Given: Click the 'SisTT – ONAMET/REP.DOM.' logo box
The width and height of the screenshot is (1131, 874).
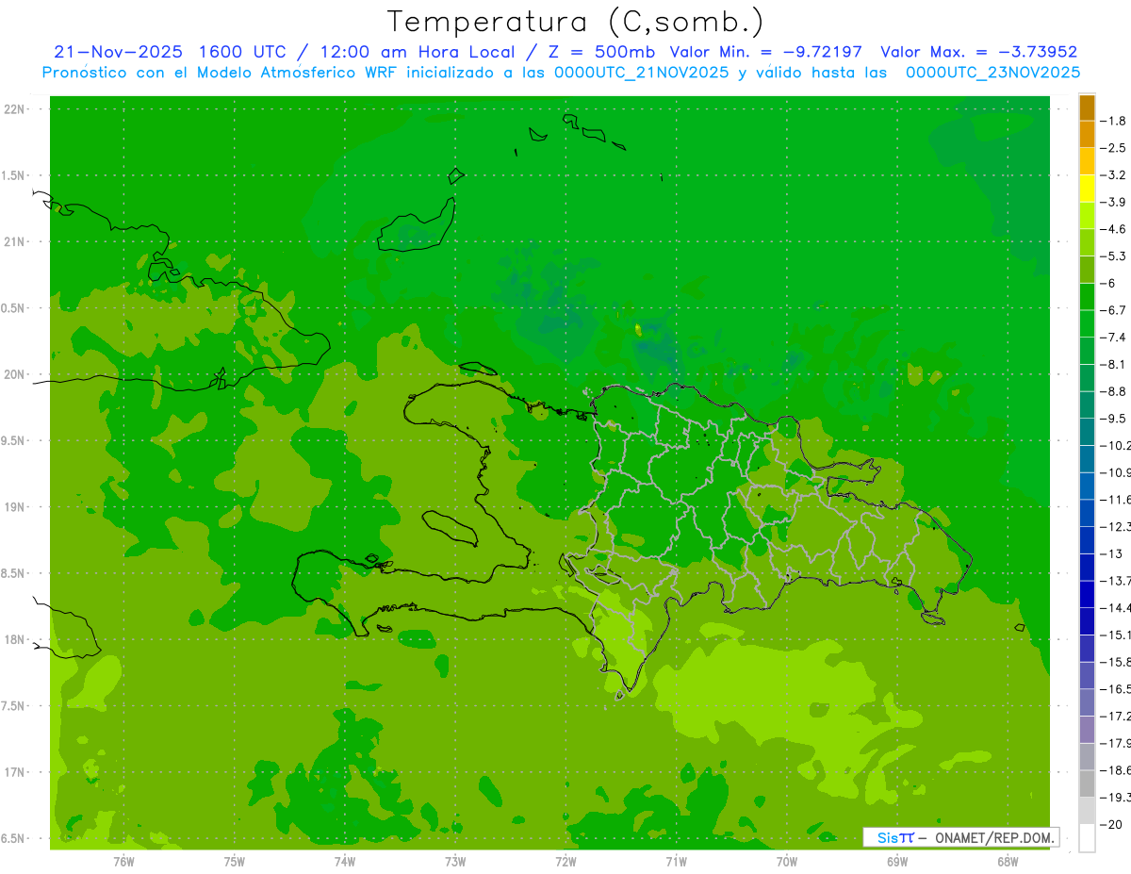Looking at the screenshot, I should click(x=960, y=837).
